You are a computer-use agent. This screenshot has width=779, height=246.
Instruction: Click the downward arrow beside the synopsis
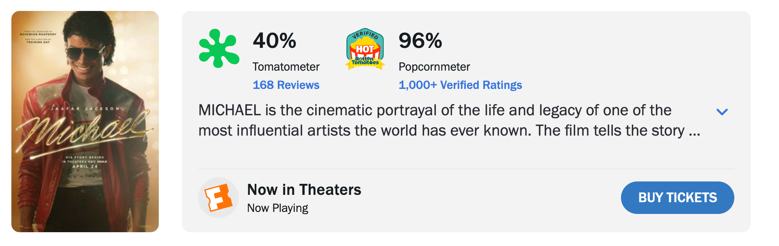coord(722,112)
